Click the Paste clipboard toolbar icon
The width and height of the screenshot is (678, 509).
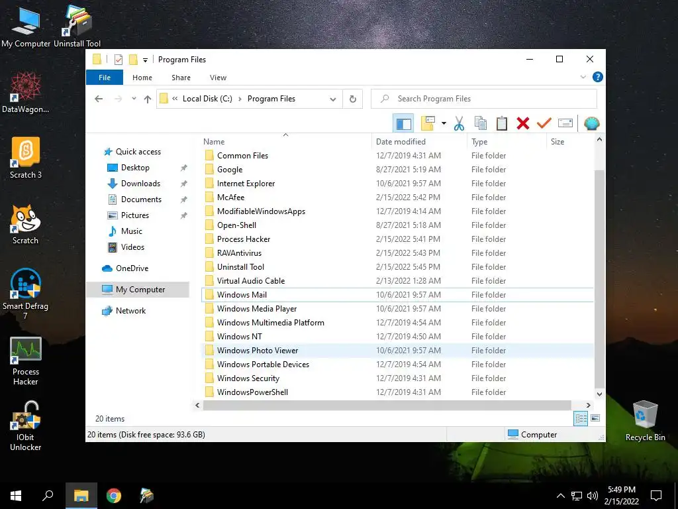point(502,123)
